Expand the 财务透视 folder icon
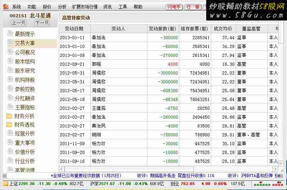287x190 pixels. 9,125
